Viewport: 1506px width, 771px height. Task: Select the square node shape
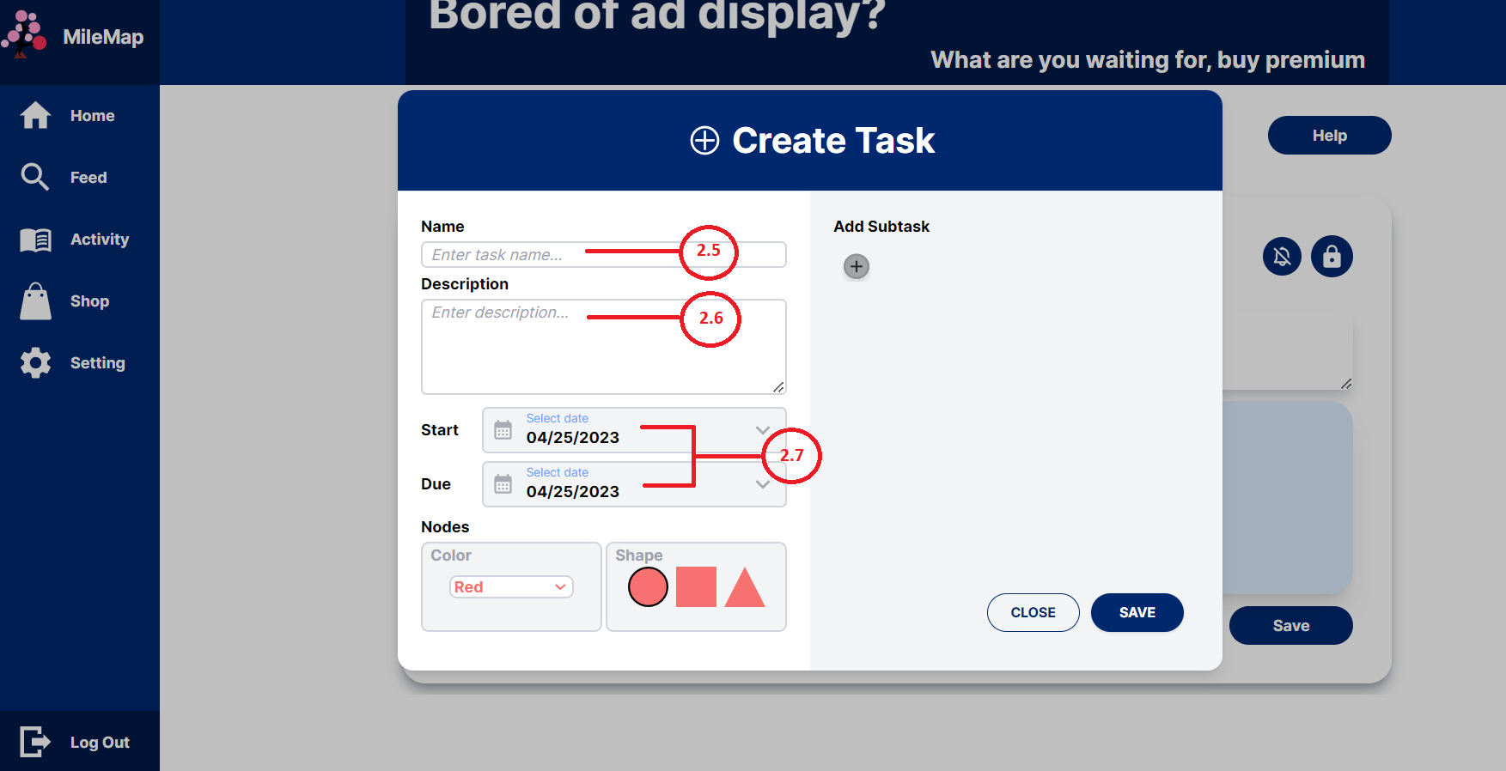click(696, 587)
